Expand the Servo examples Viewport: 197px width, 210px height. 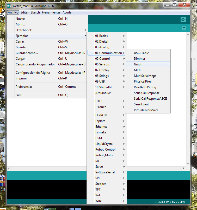[107, 167]
